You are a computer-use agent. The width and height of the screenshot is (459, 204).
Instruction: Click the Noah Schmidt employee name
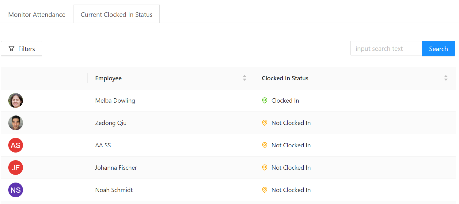114,190
